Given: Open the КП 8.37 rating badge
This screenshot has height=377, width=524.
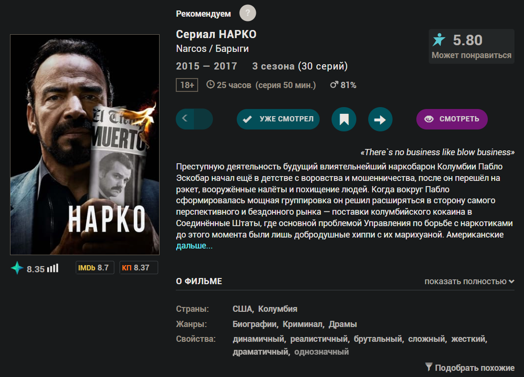Looking at the screenshot, I should coord(139,268).
